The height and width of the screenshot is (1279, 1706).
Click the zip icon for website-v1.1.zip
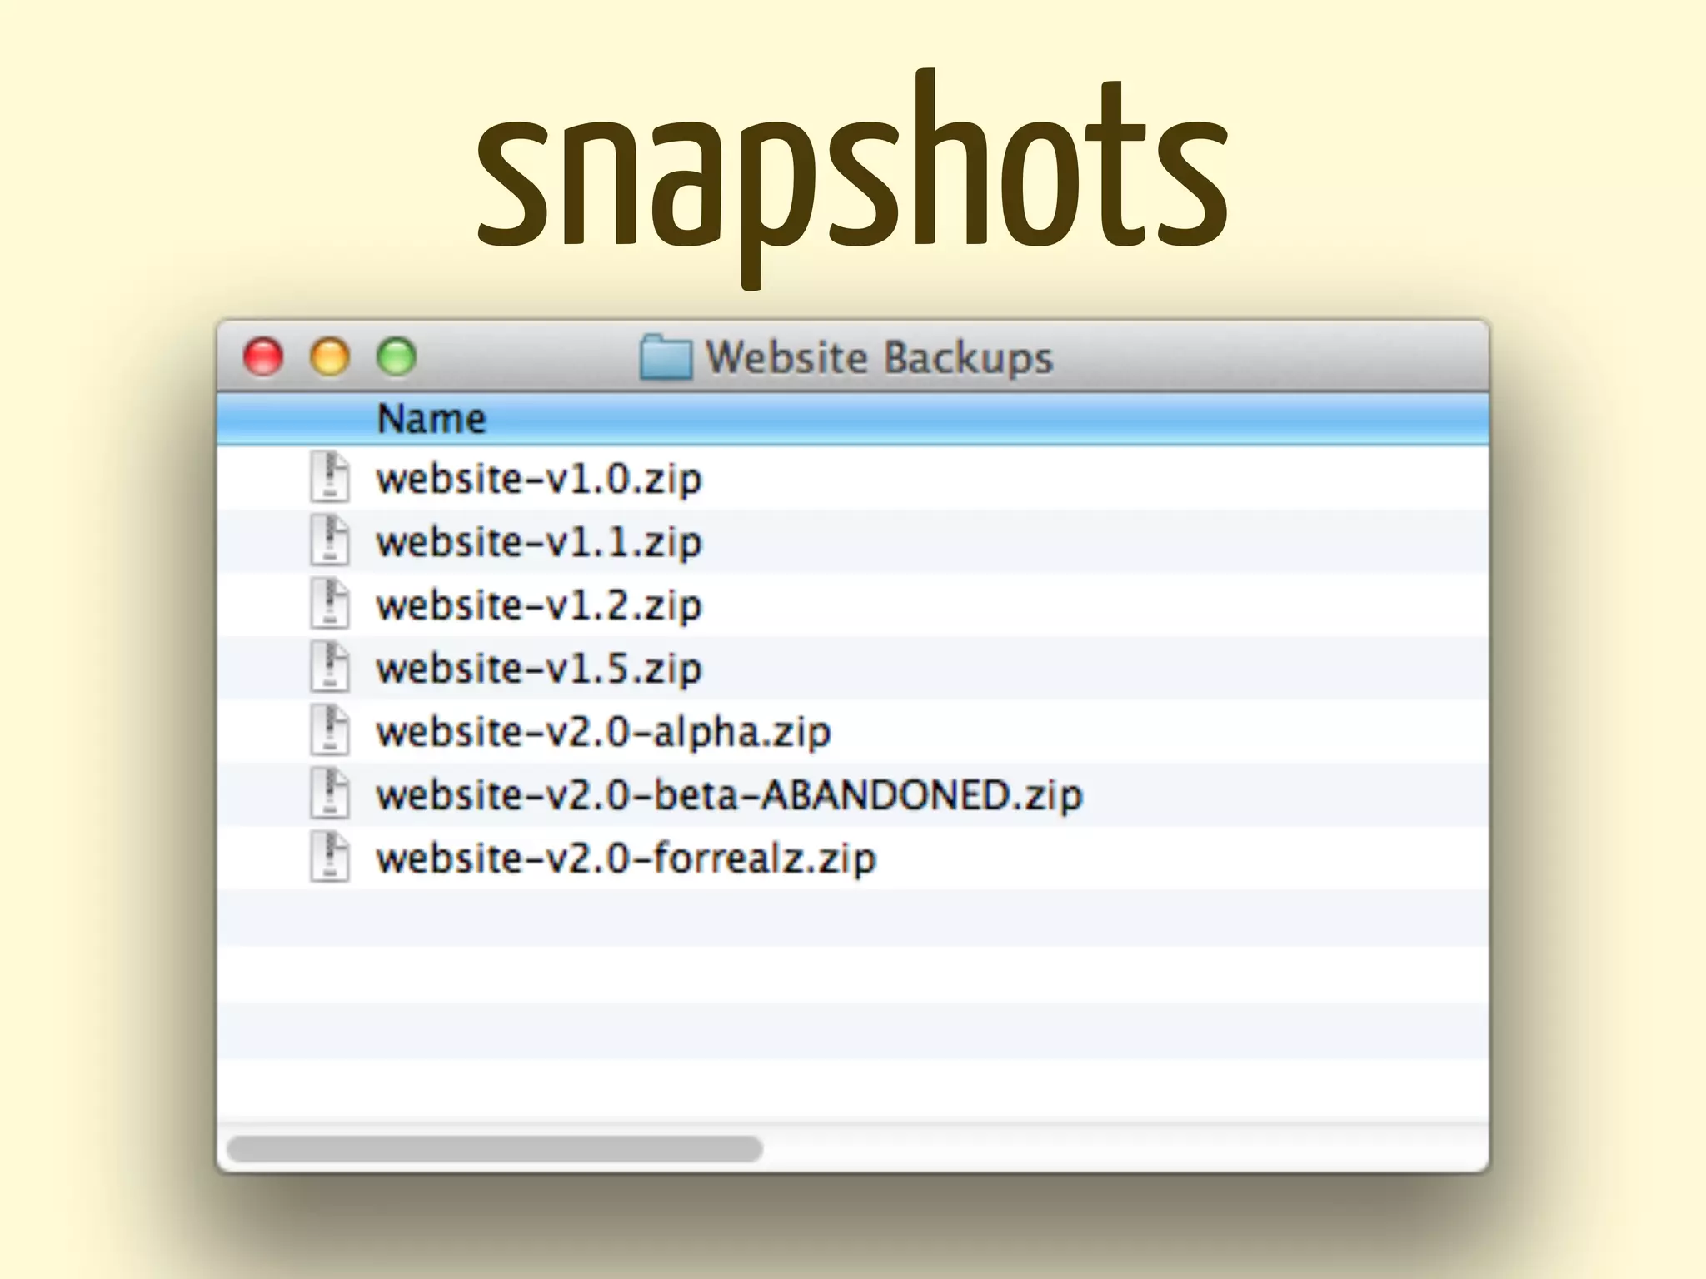(330, 540)
